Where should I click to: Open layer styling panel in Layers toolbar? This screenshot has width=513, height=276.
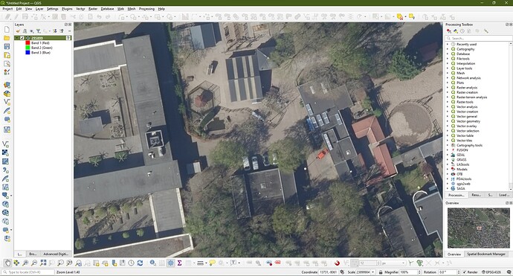click(x=18, y=31)
